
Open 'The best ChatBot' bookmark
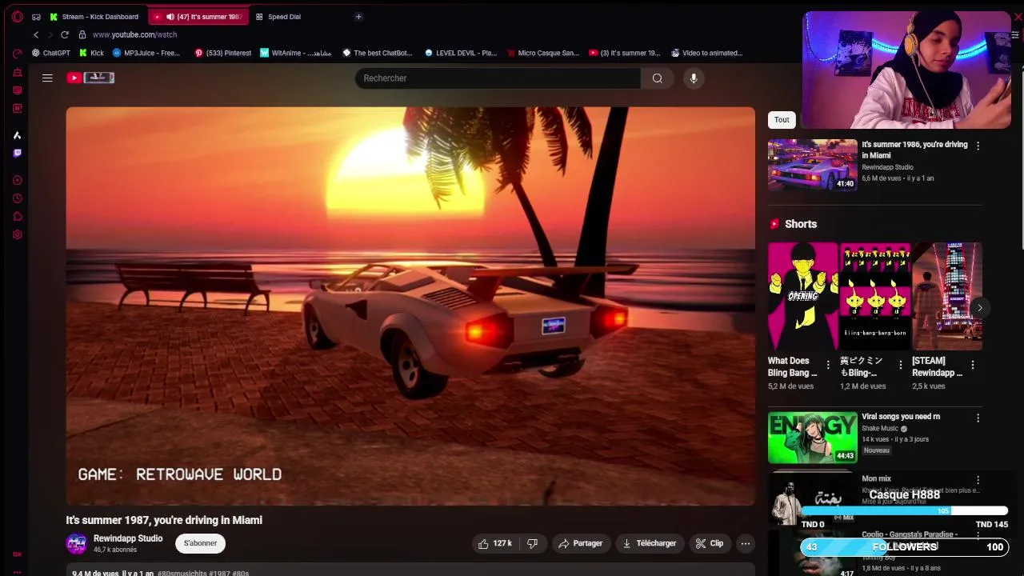[x=378, y=53]
